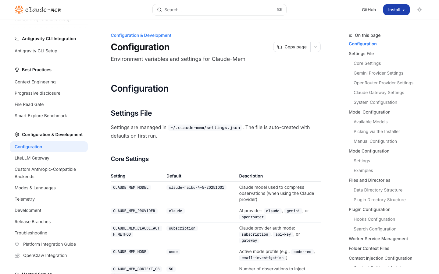Open Smart Explore Benchmark page
Image resolution: width=439 pixels, height=274 pixels.
click(41, 116)
